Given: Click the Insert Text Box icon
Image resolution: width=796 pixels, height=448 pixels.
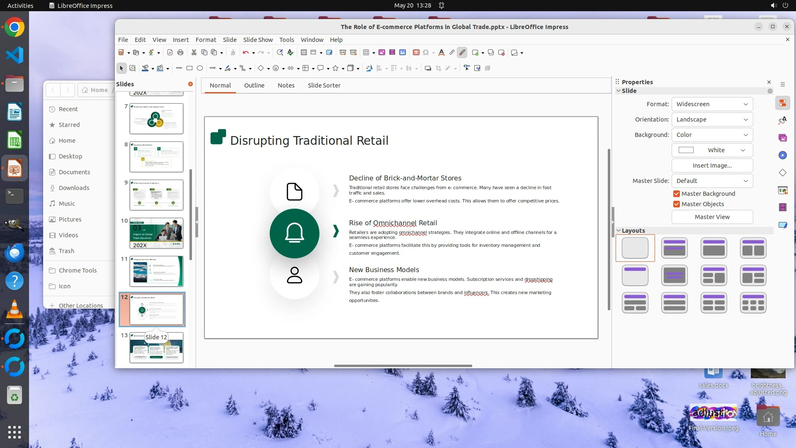Looking at the screenshot, I should [x=416, y=53].
